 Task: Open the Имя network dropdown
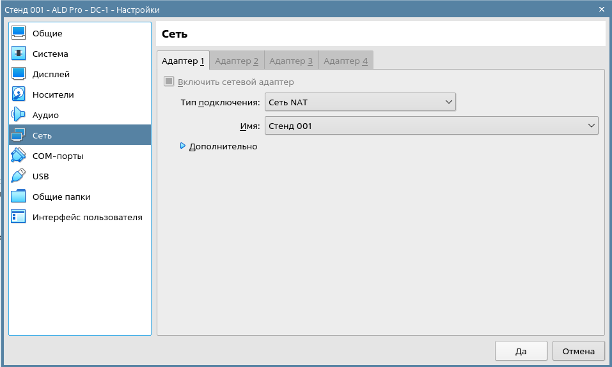tap(431, 126)
